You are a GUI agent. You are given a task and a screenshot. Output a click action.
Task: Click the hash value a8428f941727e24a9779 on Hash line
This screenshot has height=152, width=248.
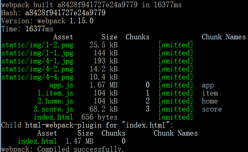65,13
